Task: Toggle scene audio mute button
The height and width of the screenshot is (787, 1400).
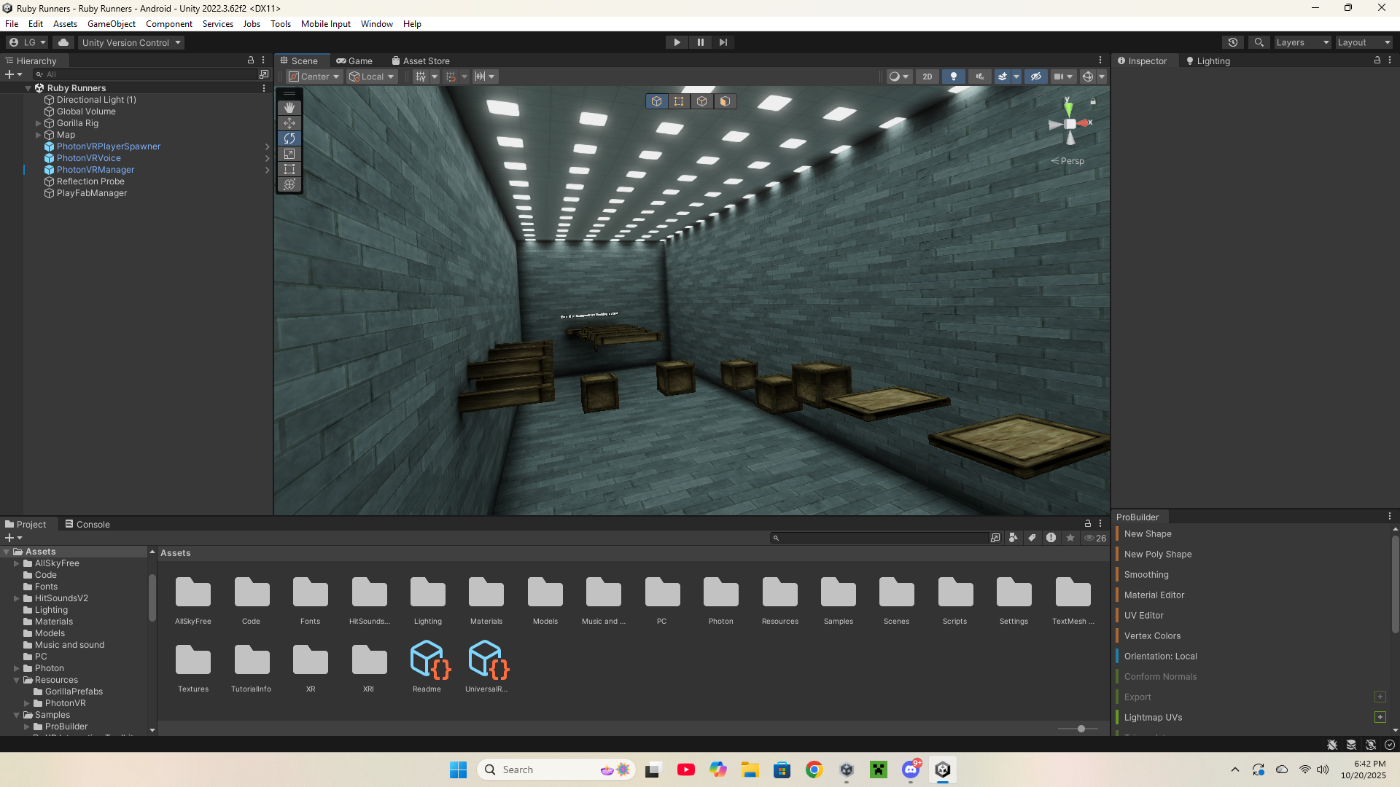Action: point(979,77)
